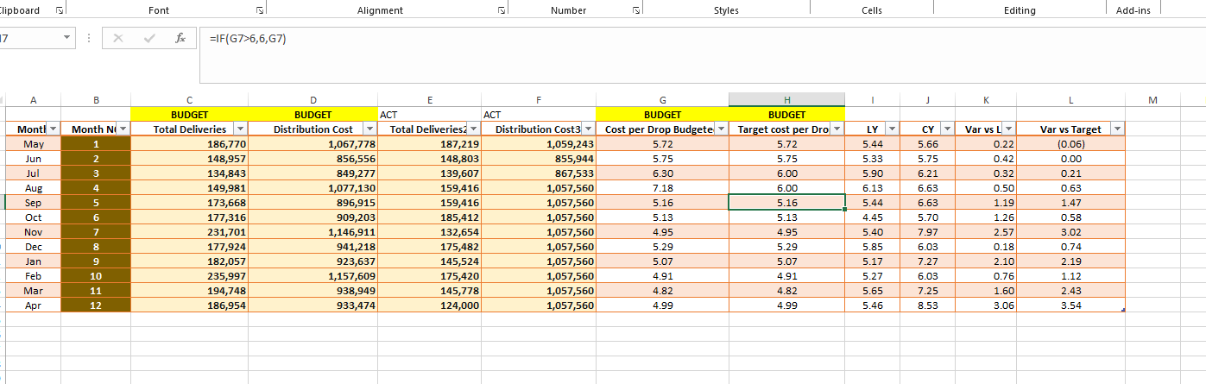Viewport: 1206px width, 384px height.
Task: Open the Alignment settings dialog launcher
Action: [x=501, y=10]
